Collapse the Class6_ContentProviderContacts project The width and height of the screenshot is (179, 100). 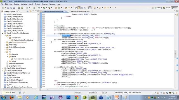click(x=3, y=33)
